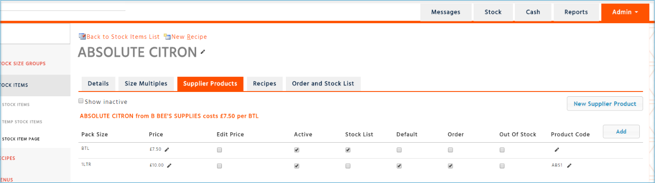
Task: Click the pencil icon beside ABSOLUTE CITRON title
Action: [x=203, y=52]
